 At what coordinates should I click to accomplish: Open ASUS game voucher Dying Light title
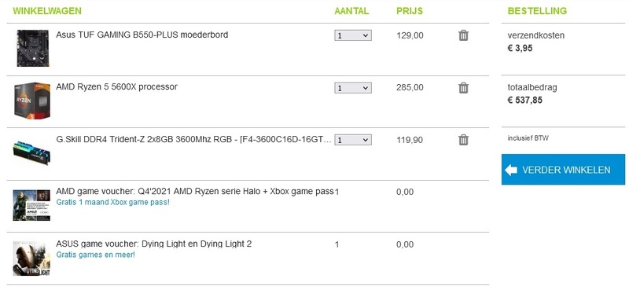point(153,244)
